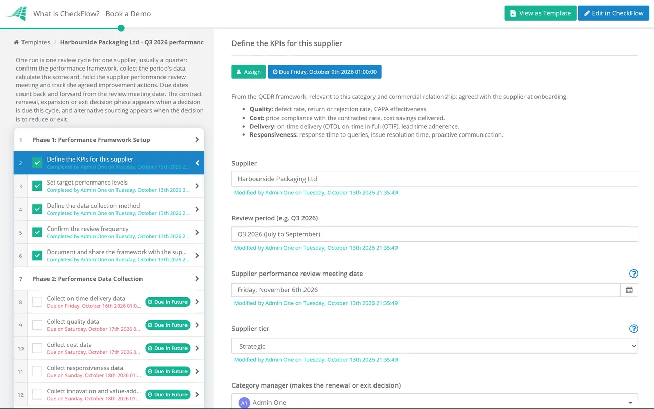
Task: Focus the Review period input field
Action: pyautogui.click(x=435, y=234)
